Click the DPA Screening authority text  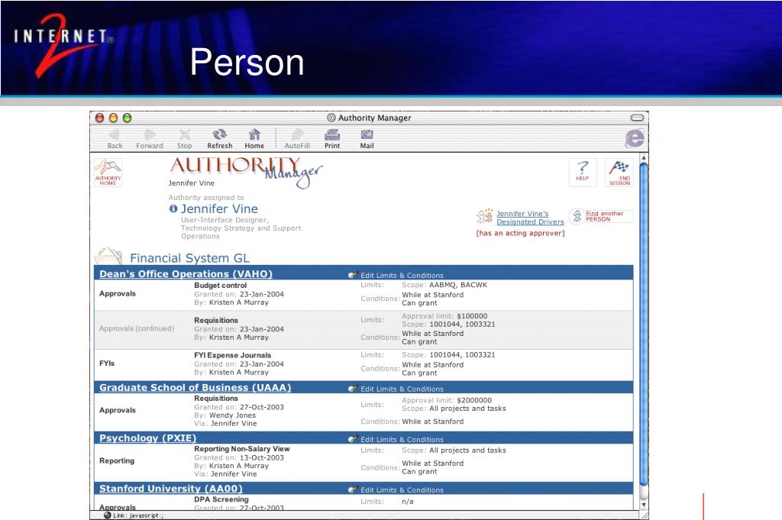pos(221,499)
